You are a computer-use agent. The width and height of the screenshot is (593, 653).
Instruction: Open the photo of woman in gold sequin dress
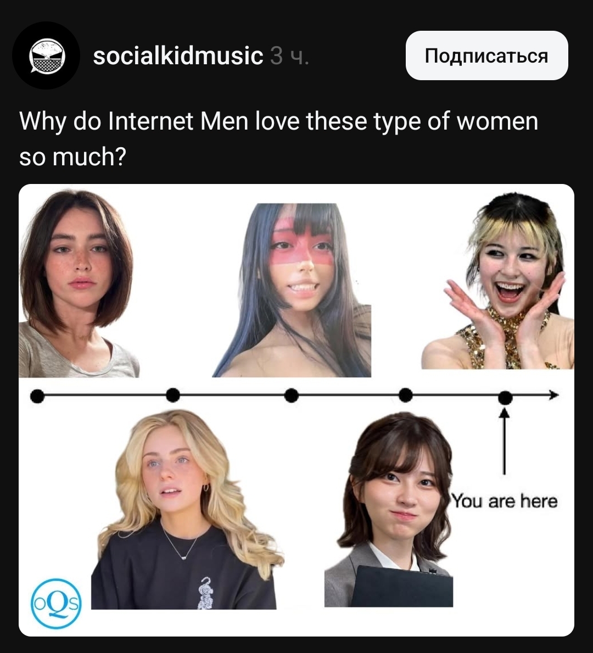497,281
